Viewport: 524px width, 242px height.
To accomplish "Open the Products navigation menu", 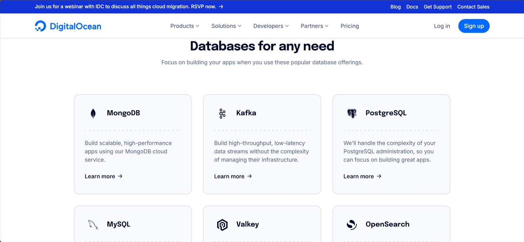I will [185, 26].
